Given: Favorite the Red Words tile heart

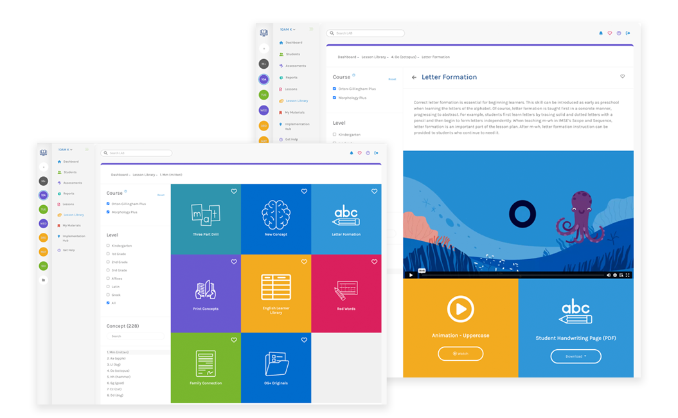Looking at the screenshot, I should (375, 262).
